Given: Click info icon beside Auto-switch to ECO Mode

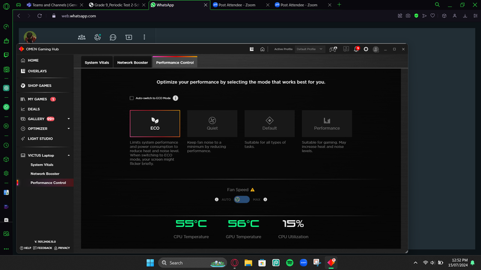Looking at the screenshot, I should coord(176,98).
